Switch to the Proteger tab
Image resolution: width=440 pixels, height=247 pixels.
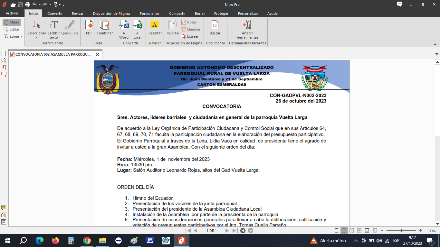coord(221,14)
